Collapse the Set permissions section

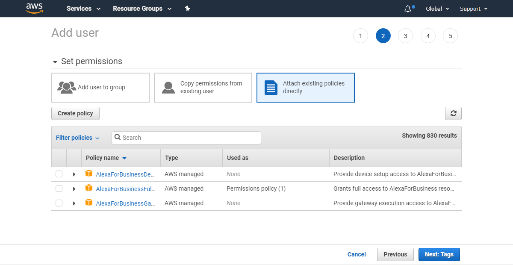pyautogui.click(x=55, y=62)
